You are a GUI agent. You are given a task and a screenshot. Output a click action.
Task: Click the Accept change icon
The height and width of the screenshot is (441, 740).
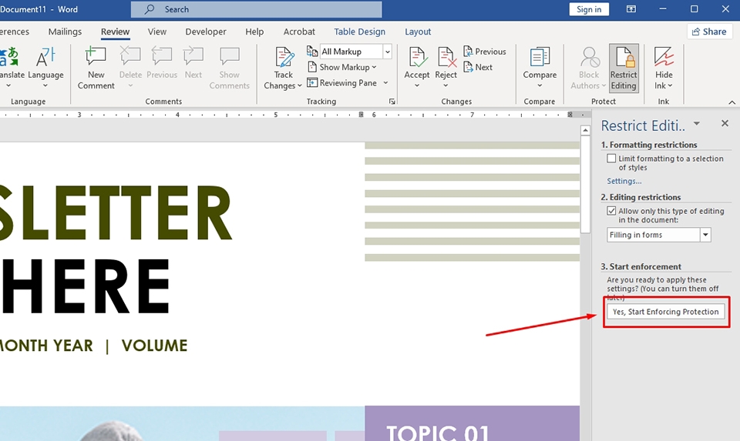tap(417, 58)
